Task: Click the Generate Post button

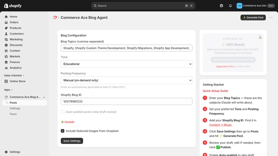Action: [253, 17]
